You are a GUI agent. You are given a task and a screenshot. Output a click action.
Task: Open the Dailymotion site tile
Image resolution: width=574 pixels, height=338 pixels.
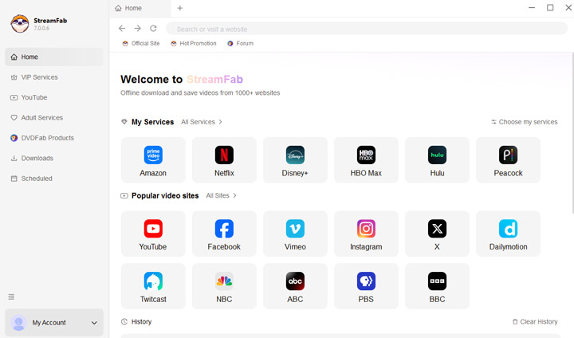click(x=508, y=234)
